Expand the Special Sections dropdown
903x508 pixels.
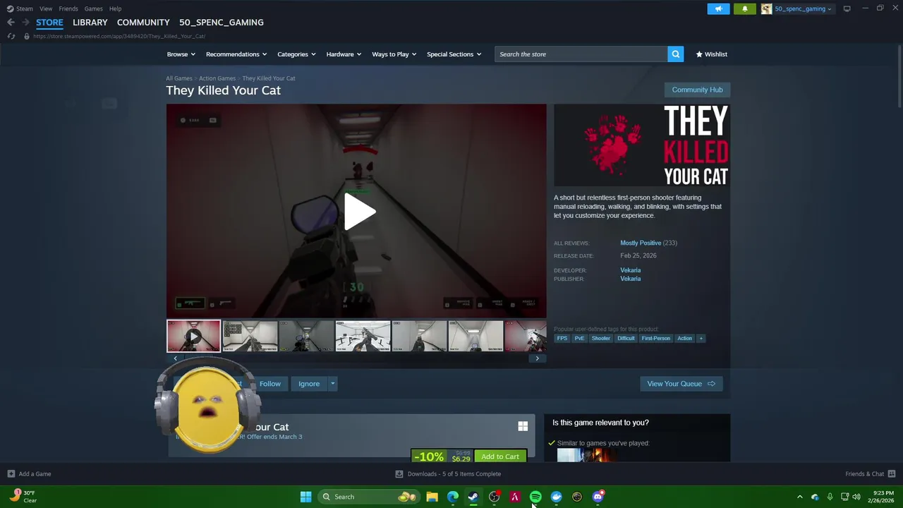[x=454, y=54]
